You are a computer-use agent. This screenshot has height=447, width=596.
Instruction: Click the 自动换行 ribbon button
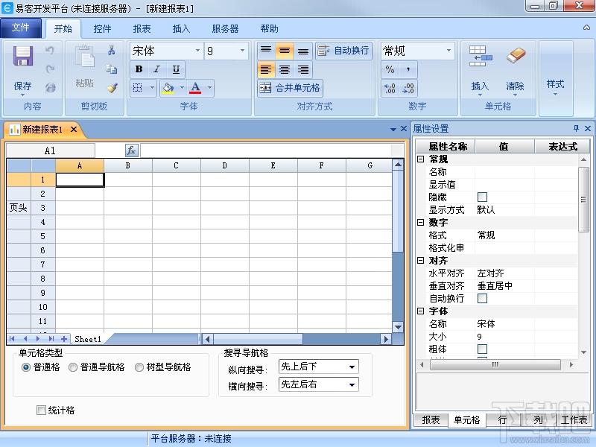[x=343, y=50]
